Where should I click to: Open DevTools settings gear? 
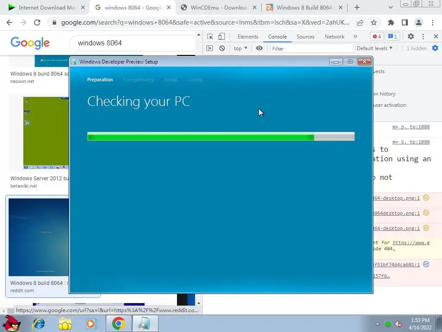(411, 36)
